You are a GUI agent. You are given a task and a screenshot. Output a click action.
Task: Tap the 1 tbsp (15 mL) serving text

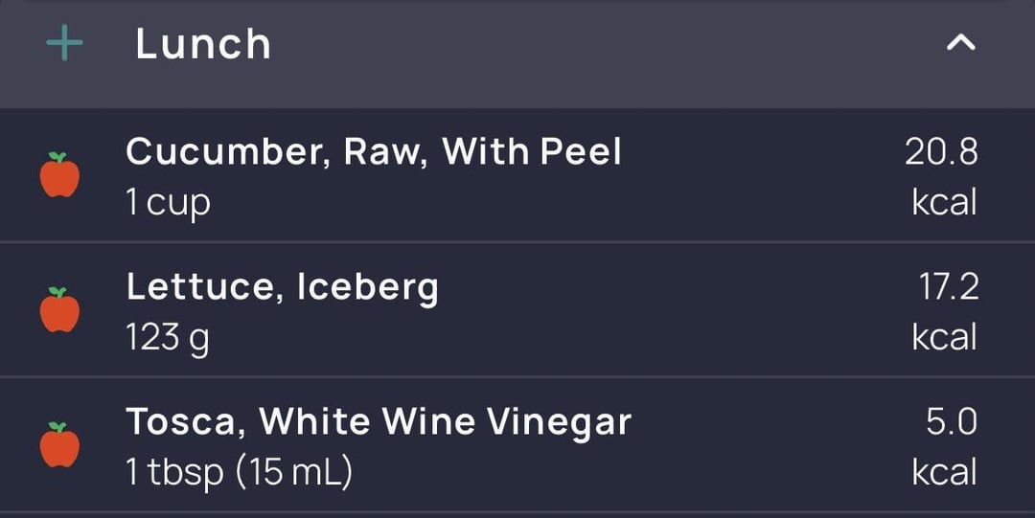[239, 473]
